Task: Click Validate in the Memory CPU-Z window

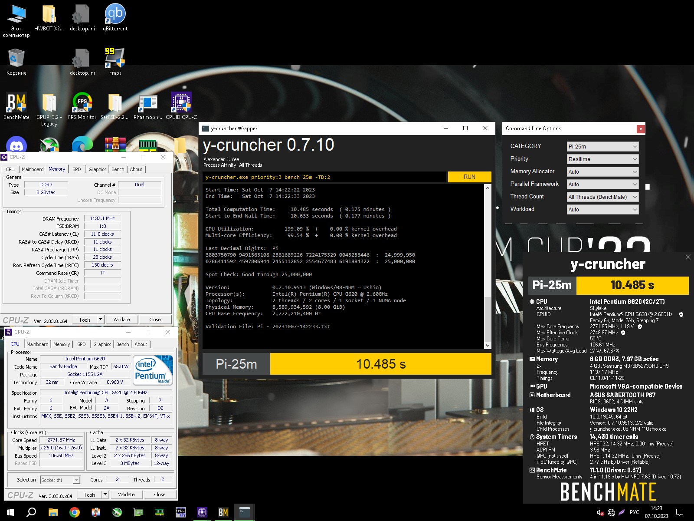Action: (121, 320)
